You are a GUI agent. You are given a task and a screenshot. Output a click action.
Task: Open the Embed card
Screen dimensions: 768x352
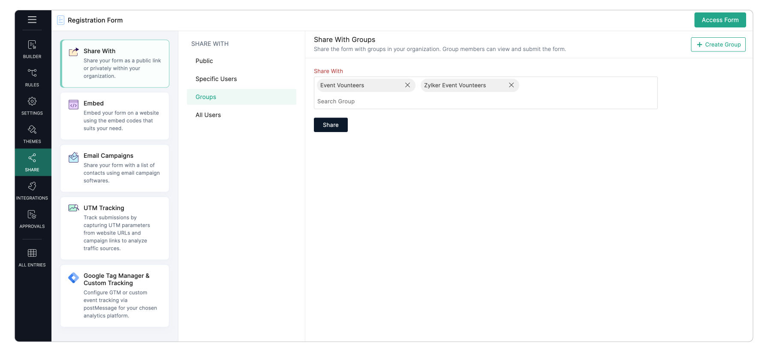point(115,116)
